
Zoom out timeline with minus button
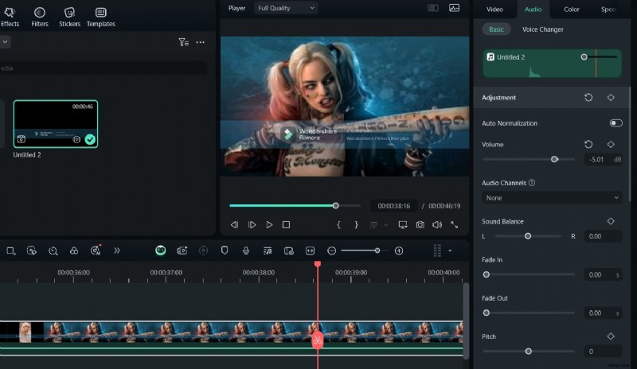[x=331, y=251]
